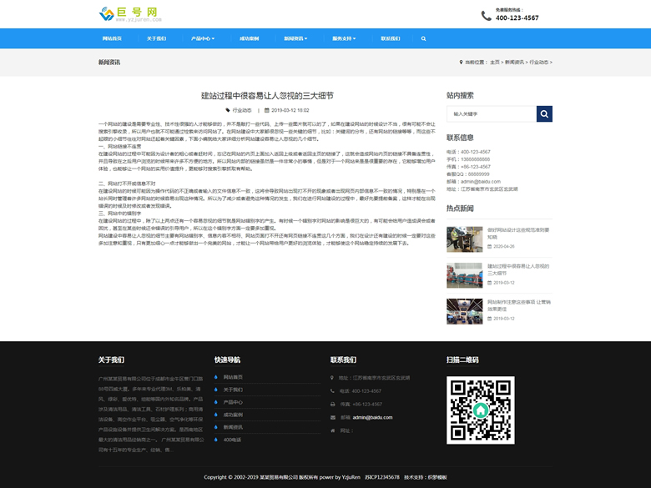Expand the 产品中心 dropdown menu
Viewport: 651px width, 488px height.
click(x=202, y=38)
